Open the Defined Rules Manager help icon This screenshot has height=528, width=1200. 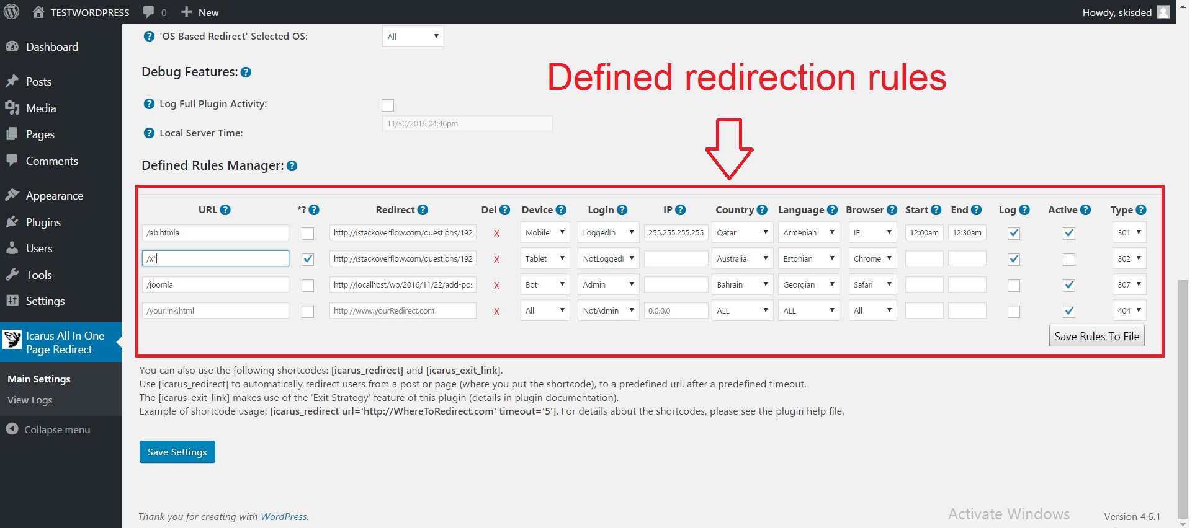[x=292, y=166]
